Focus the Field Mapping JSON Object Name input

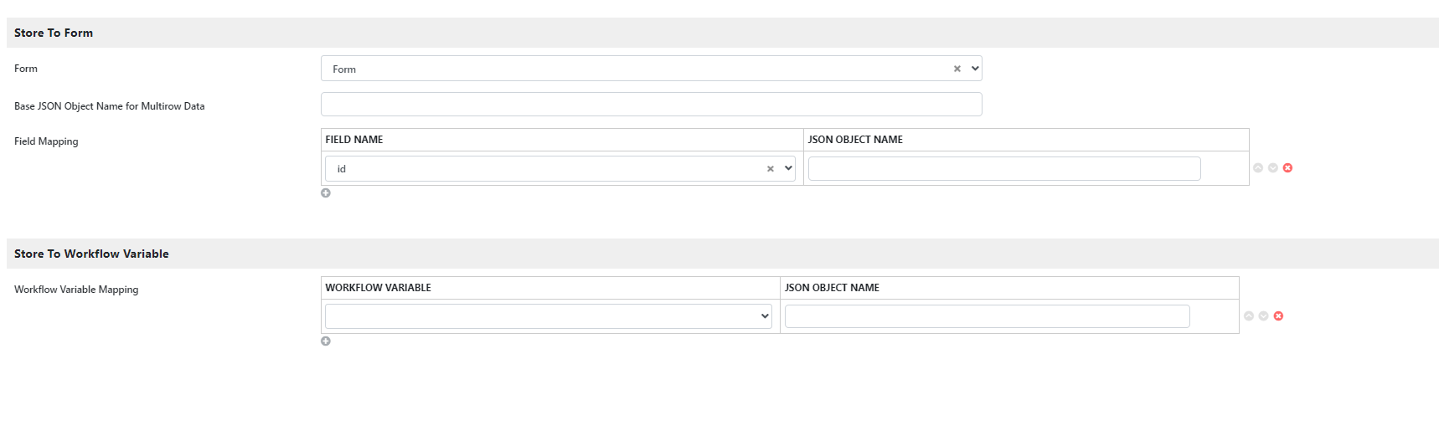coord(1003,169)
